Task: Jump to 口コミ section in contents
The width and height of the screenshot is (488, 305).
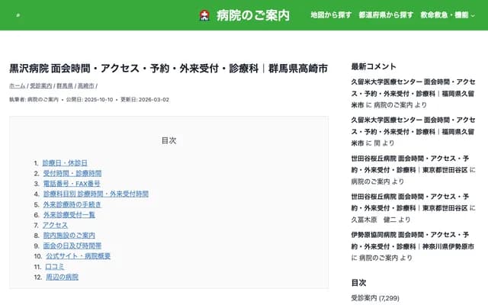Action: (55, 266)
